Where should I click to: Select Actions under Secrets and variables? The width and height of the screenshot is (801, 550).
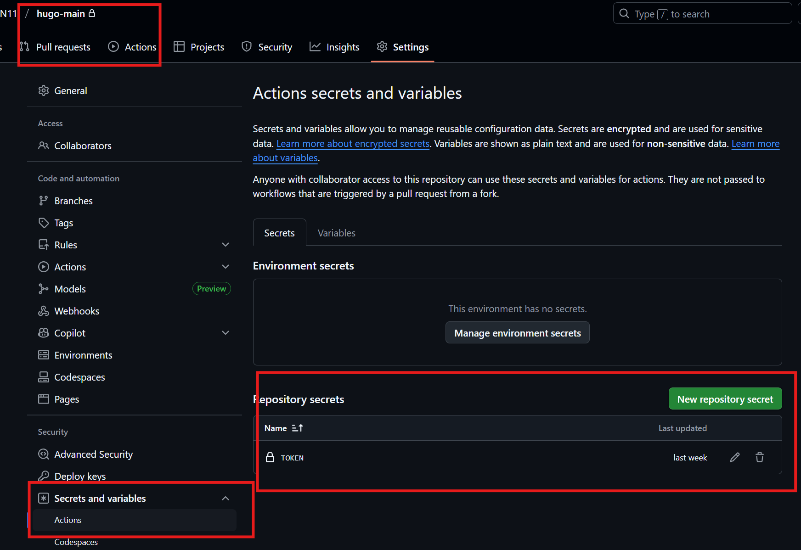tap(135, 520)
